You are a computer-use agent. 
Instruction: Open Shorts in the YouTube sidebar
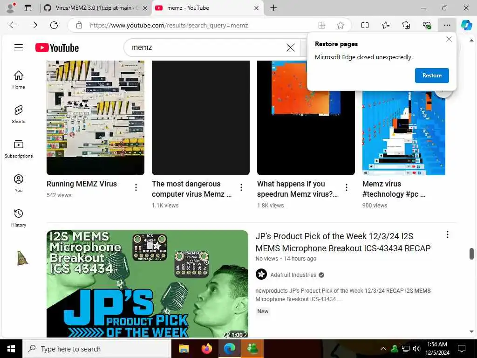(19, 115)
